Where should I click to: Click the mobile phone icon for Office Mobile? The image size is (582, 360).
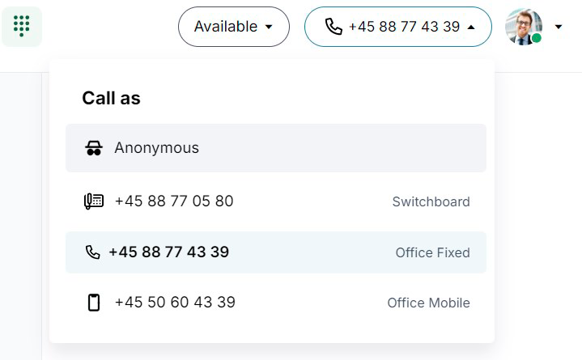tap(94, 303)
